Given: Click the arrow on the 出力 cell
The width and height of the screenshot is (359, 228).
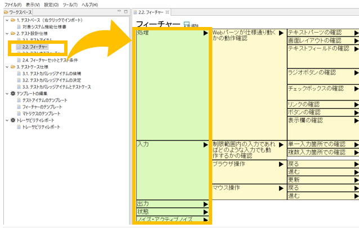Looking at the screenshot, I should [x=205, y=204].
